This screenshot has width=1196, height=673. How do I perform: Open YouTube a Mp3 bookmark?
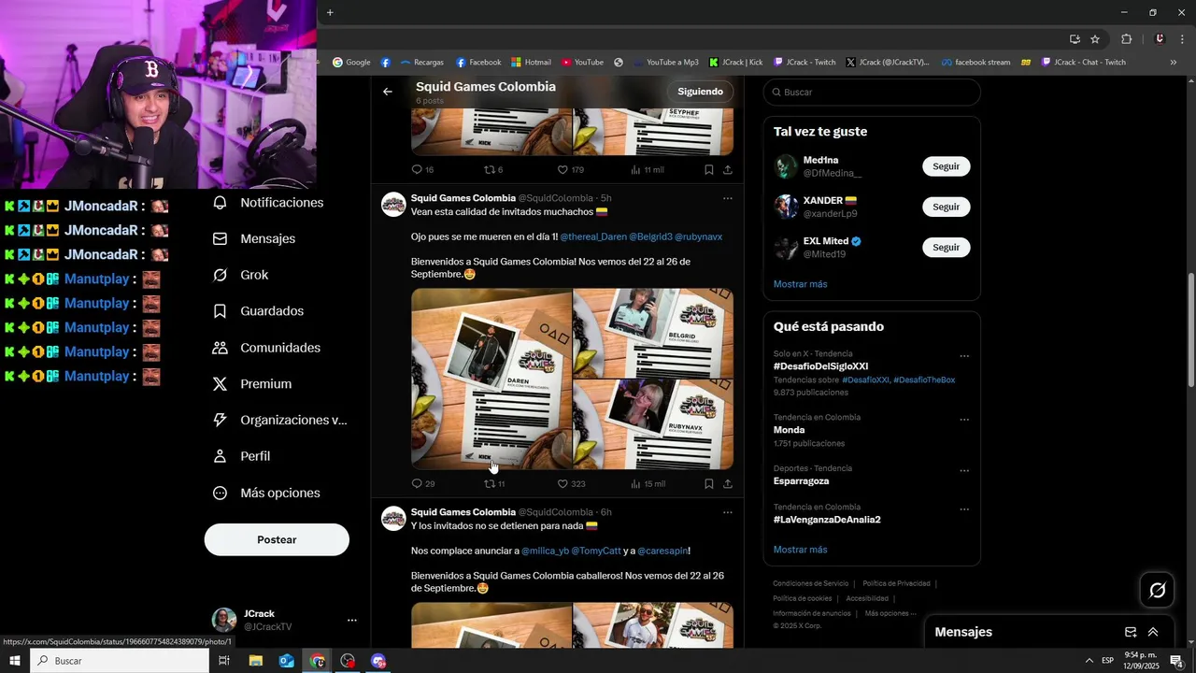pos(665,63)
